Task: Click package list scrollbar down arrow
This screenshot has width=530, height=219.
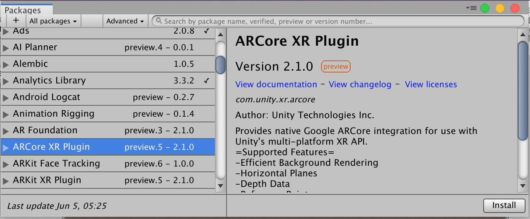Action: 221,185
